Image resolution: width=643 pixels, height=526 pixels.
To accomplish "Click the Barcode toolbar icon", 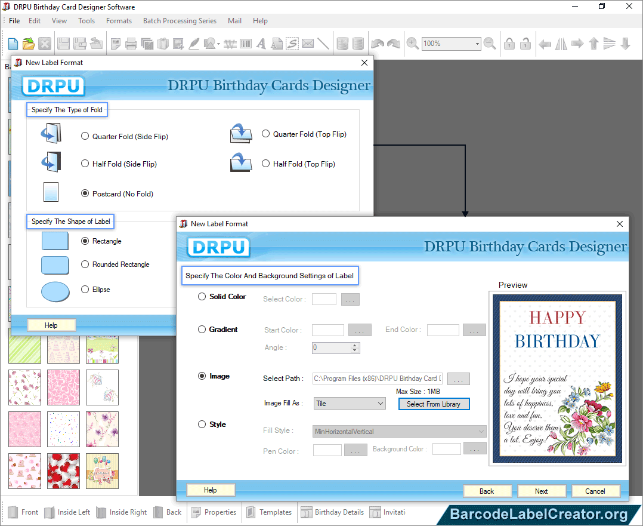I will coord(246,44).
